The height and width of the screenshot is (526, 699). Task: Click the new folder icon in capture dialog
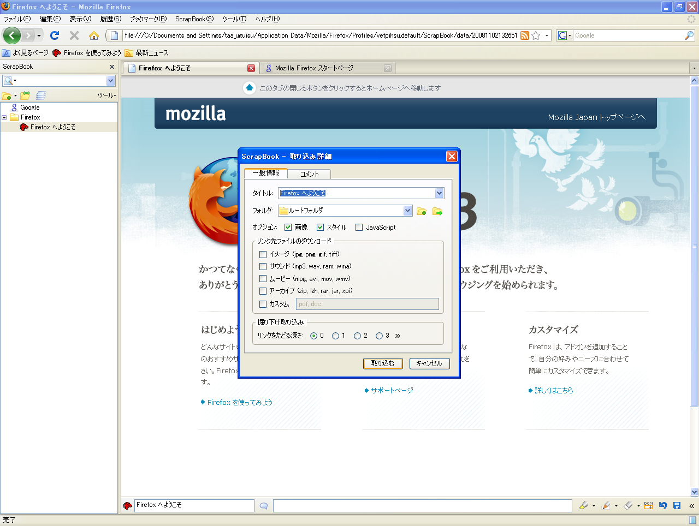coord(422,211)
